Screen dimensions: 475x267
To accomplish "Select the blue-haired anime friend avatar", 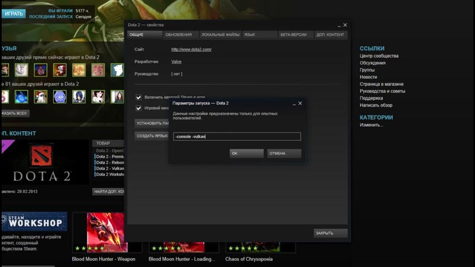I will coord(78,97).
